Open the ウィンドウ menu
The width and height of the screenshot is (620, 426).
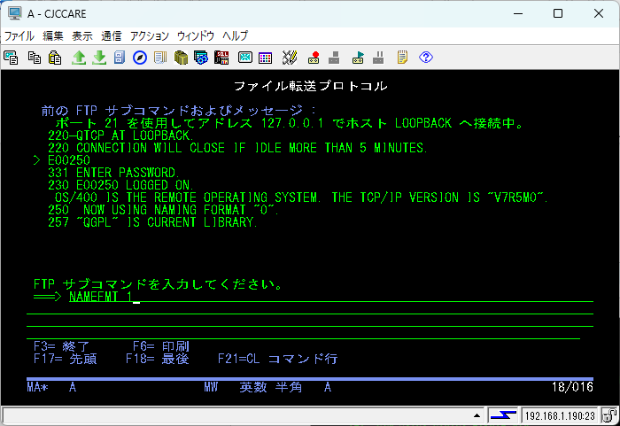(x=196, y=36)
